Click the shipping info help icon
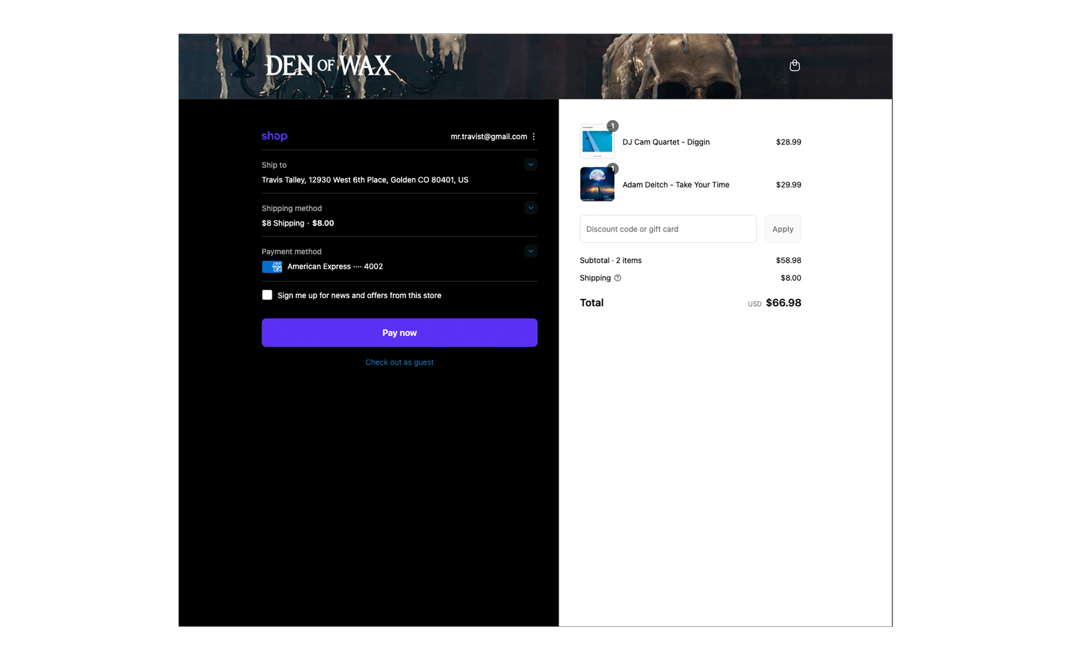Screen dimensions: 1068x667 [x=617, y=278]
